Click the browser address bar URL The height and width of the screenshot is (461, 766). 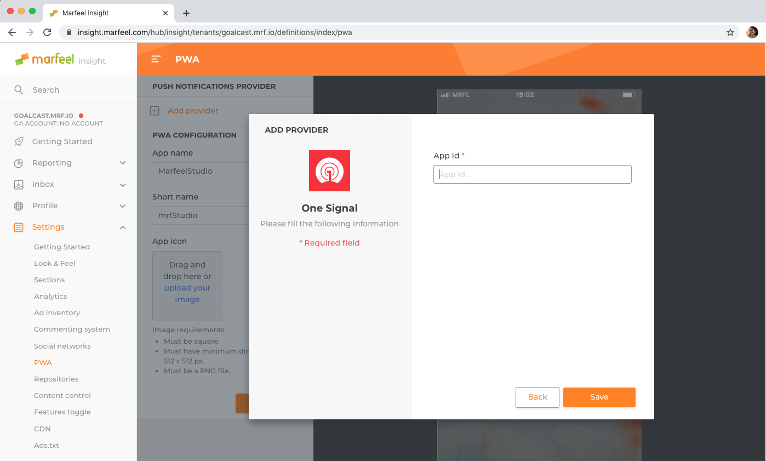(x=215, y=32)
